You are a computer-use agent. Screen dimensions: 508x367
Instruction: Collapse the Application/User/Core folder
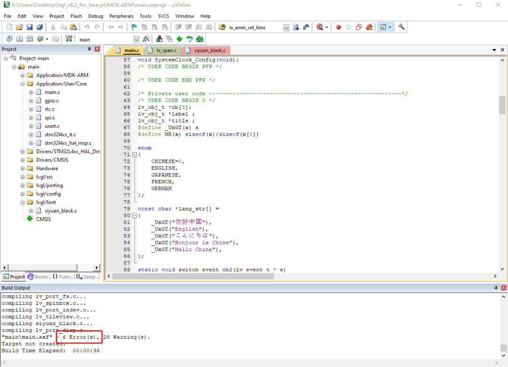click(23, 84)
